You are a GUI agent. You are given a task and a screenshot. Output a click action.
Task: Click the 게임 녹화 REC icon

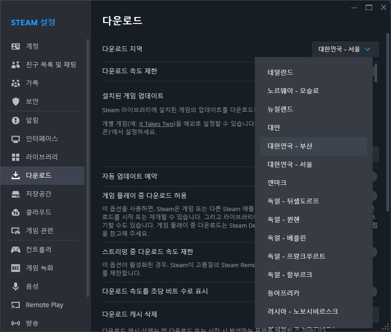pyautogui.click(x=16, y=268)
